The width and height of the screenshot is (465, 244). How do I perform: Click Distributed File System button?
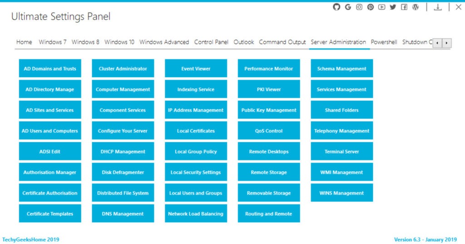point(123,193)
